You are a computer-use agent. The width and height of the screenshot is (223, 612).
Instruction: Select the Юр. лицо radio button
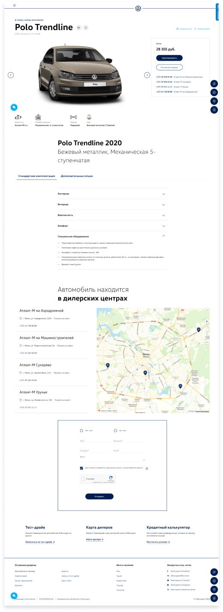[116, 430]
